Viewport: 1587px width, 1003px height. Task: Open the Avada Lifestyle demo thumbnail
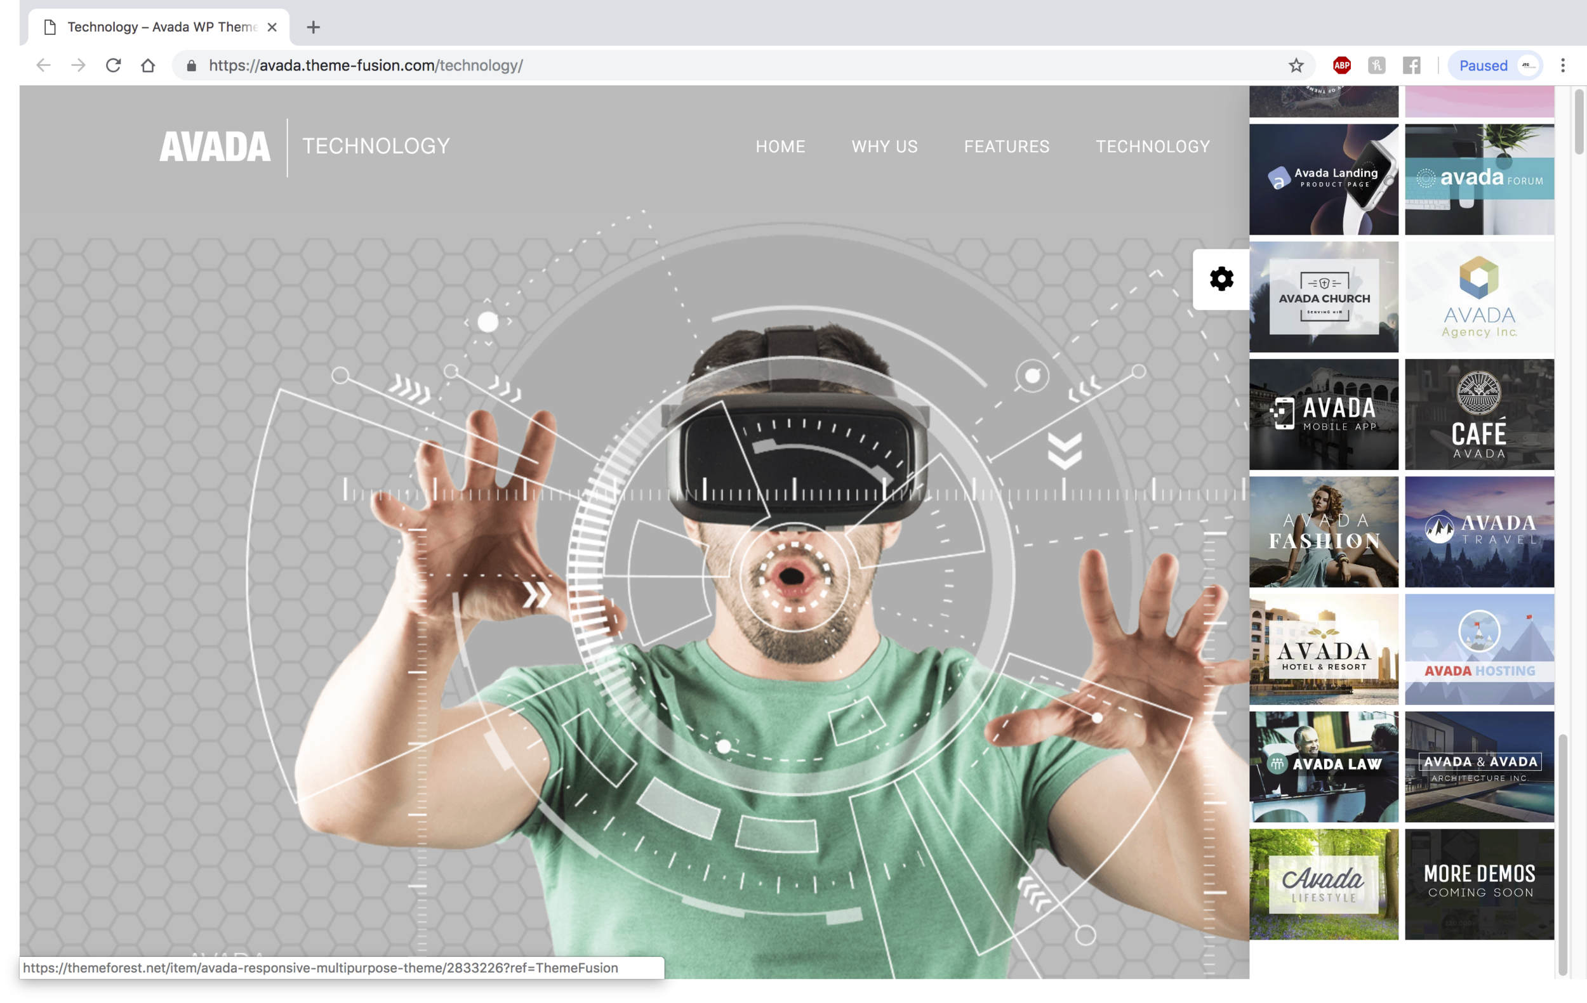1324,884
